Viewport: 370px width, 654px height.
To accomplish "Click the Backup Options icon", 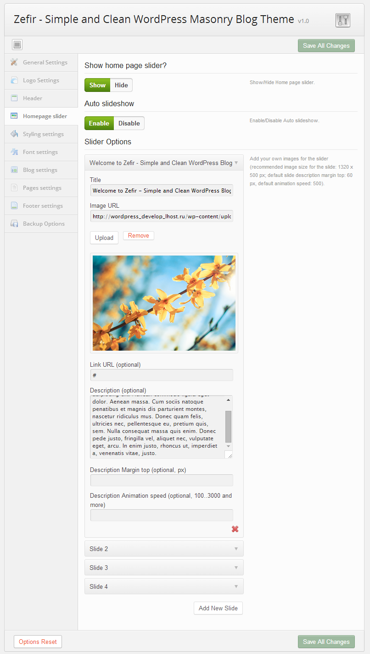I will pyautogui.click(x=14, y=224).
